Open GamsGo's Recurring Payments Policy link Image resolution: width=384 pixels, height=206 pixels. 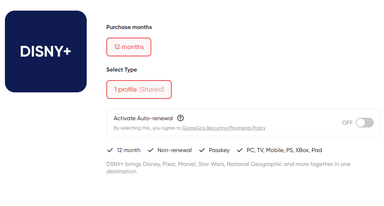(224, 128)
